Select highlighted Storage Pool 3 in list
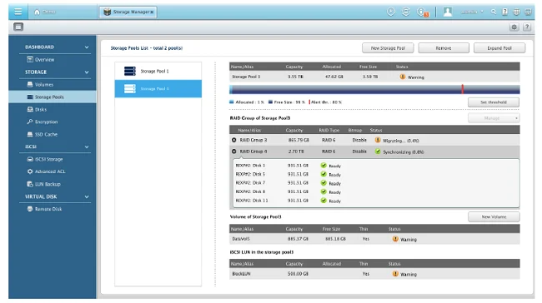Screen dimensions: 542x303 pos(158,89)
